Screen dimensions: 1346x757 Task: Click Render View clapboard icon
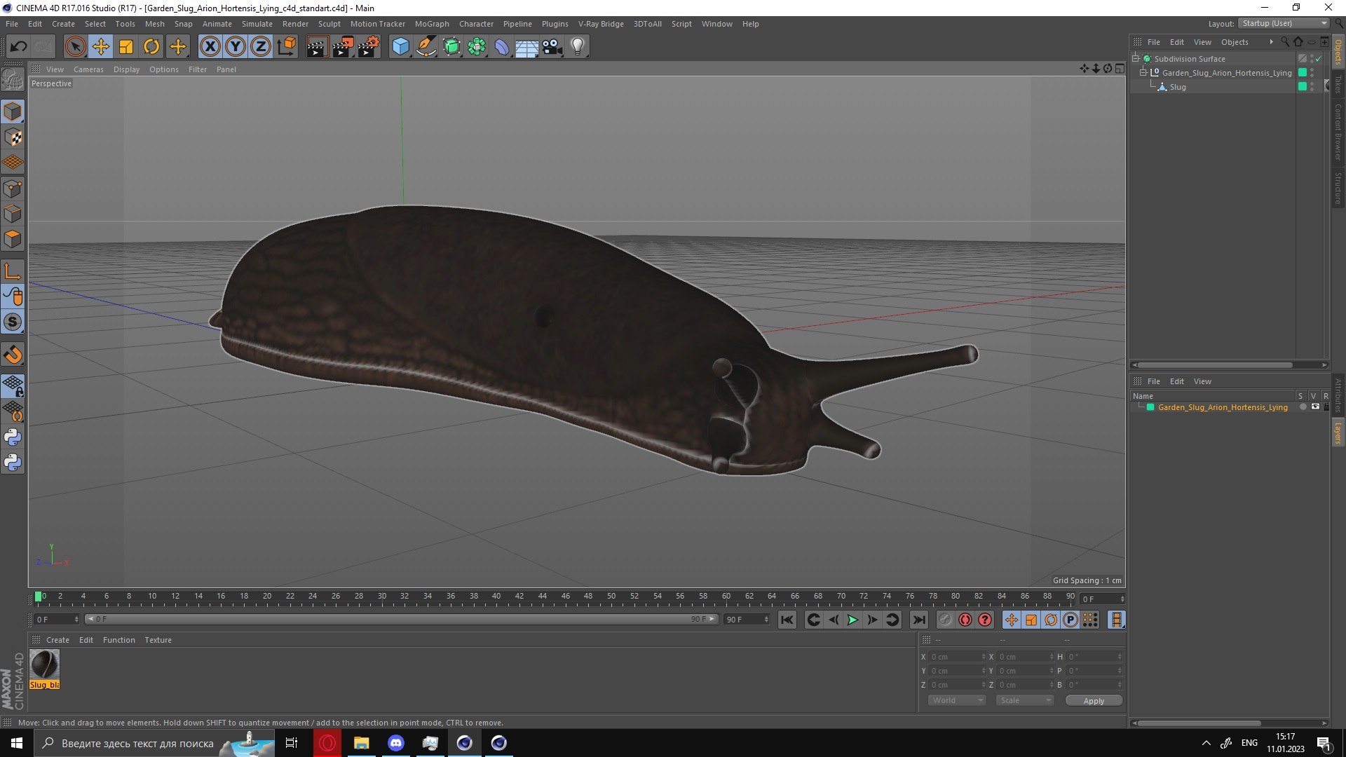(317, 47)
